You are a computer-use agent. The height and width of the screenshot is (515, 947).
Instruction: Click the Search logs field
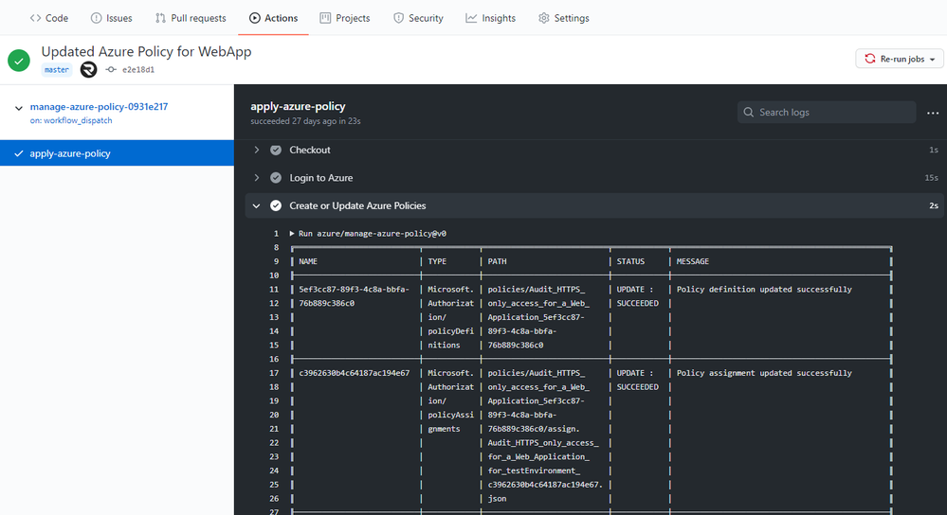[x=827, y=112]
